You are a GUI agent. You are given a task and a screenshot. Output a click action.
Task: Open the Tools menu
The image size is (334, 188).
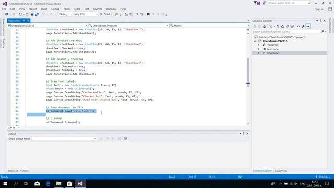(77, 9)
